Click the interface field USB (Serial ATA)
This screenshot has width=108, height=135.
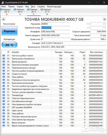click(x=55, y=31)
